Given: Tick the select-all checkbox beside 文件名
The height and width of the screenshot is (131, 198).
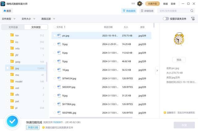Looking at the screenshot, I should (54, 27).
